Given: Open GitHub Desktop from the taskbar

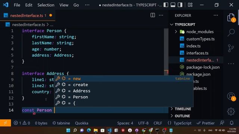Looking at the screenshot, I should (137, 130).
